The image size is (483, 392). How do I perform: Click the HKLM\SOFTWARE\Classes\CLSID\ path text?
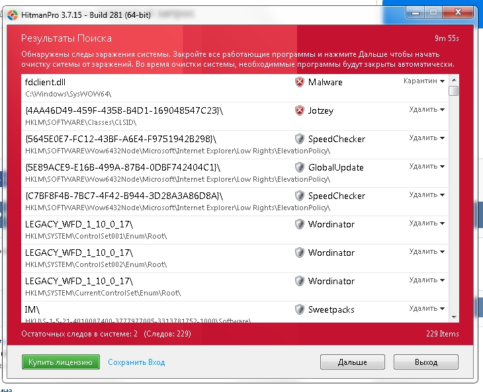click(x=81, y=122)
